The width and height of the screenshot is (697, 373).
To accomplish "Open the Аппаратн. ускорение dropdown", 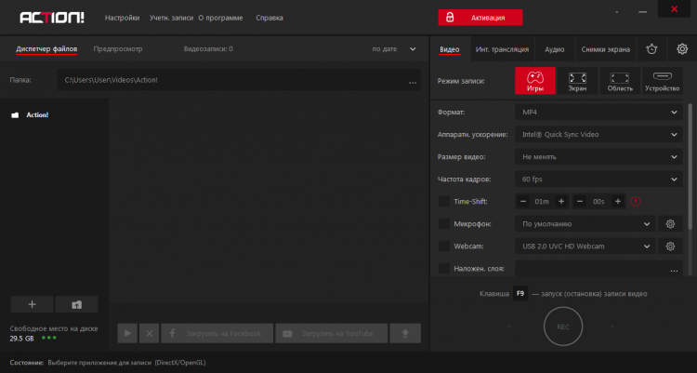I will point(598,135).
